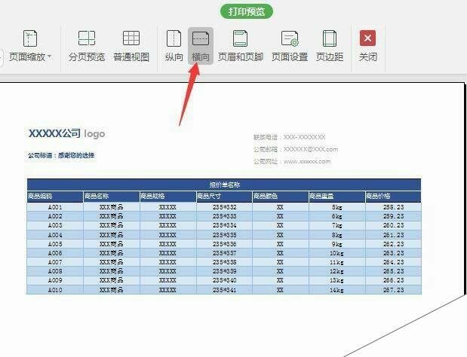Click weight cell 14kg
467x357 pixels.
tap(336, 290)
